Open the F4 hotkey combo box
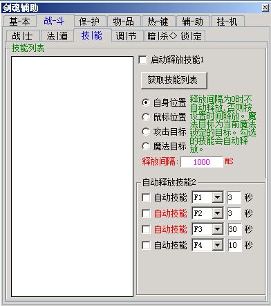The height and width of the screenshot is (306, 271). [207, 245]
